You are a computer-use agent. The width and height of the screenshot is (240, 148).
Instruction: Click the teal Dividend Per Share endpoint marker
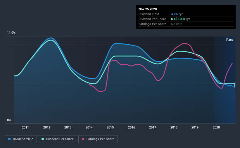click(235, 84)
